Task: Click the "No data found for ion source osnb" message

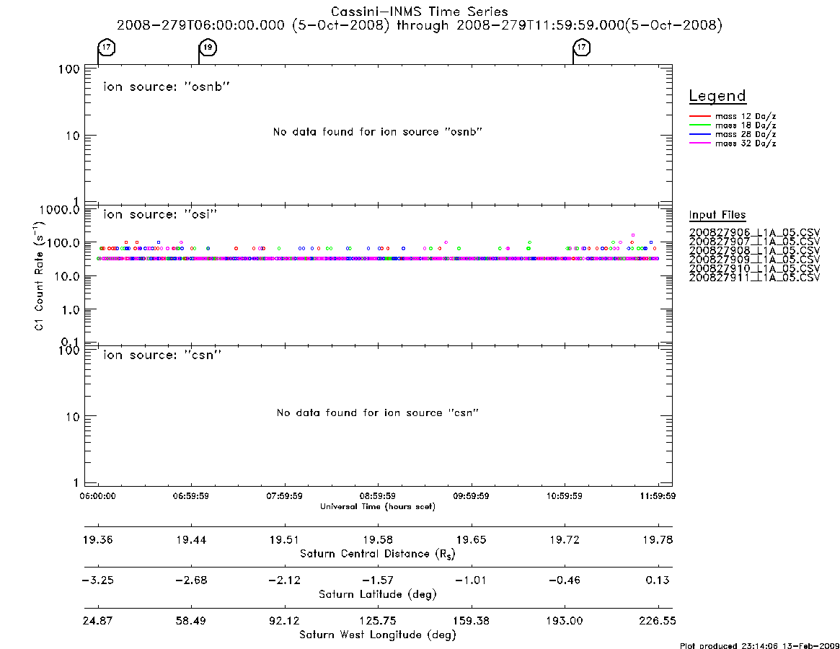Action: [x=378, y=132]
